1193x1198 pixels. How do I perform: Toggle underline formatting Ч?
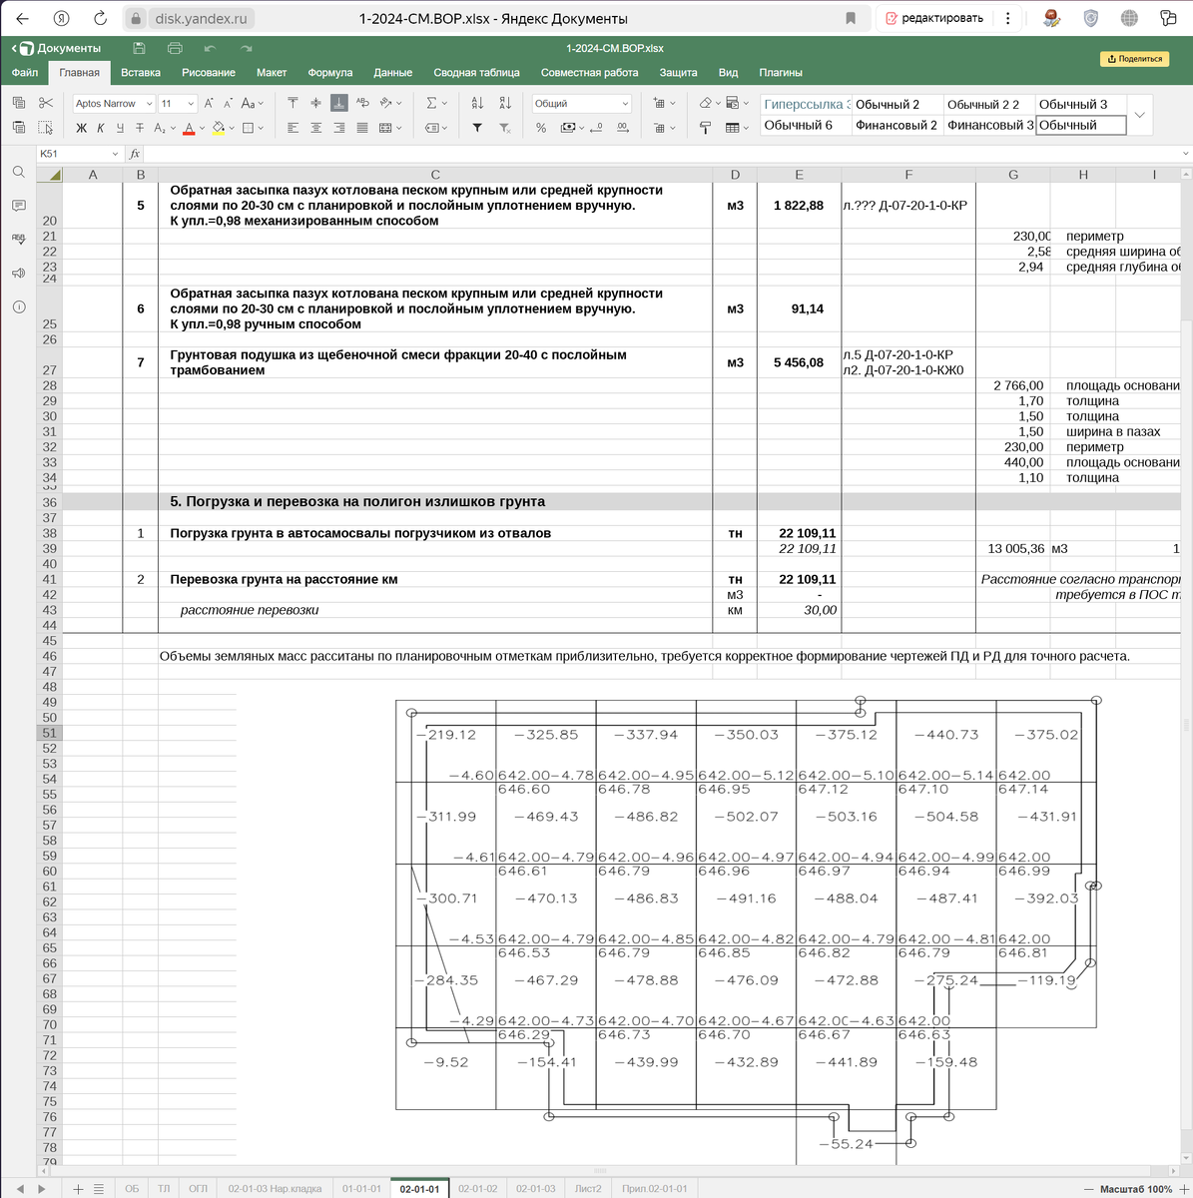(120, 128)
